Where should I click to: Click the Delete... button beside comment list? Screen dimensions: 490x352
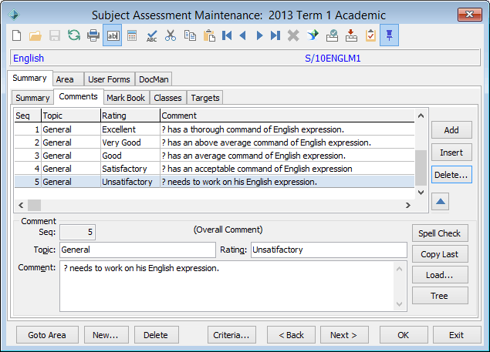pos(451,175)
